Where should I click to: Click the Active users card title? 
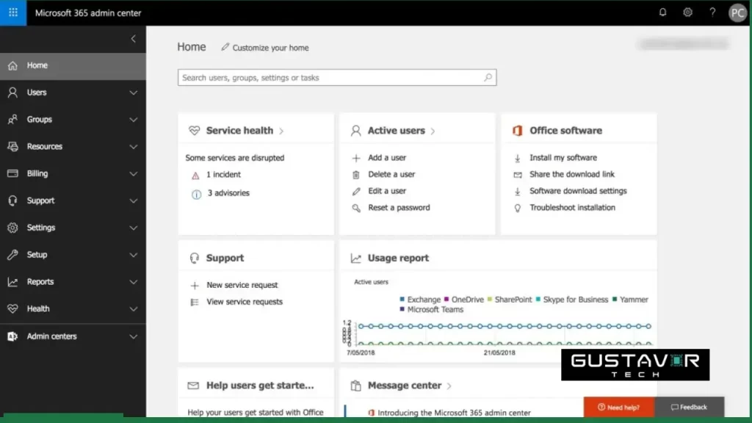pyautogui.click(x=396, y=131)
